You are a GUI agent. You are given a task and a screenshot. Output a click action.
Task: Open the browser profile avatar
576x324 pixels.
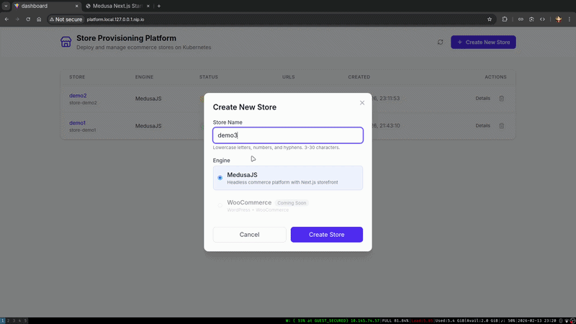559,19
